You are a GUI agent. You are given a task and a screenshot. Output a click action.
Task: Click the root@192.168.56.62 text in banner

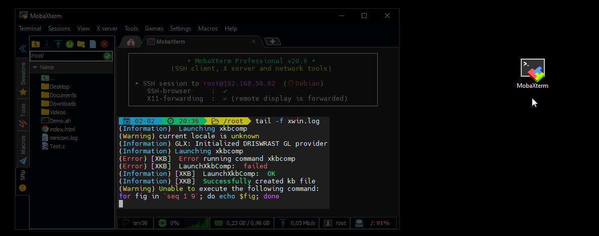(x=239, y=84)
